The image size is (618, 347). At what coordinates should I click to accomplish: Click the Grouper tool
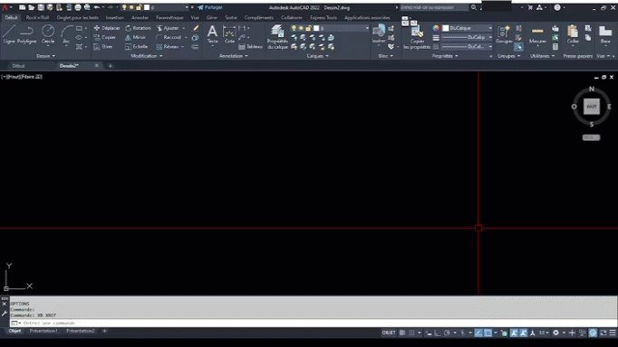tap(504, 34)
